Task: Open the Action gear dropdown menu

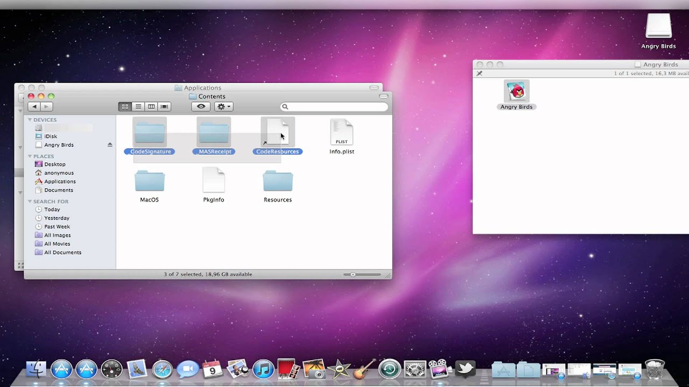Action: coord(223,107)
